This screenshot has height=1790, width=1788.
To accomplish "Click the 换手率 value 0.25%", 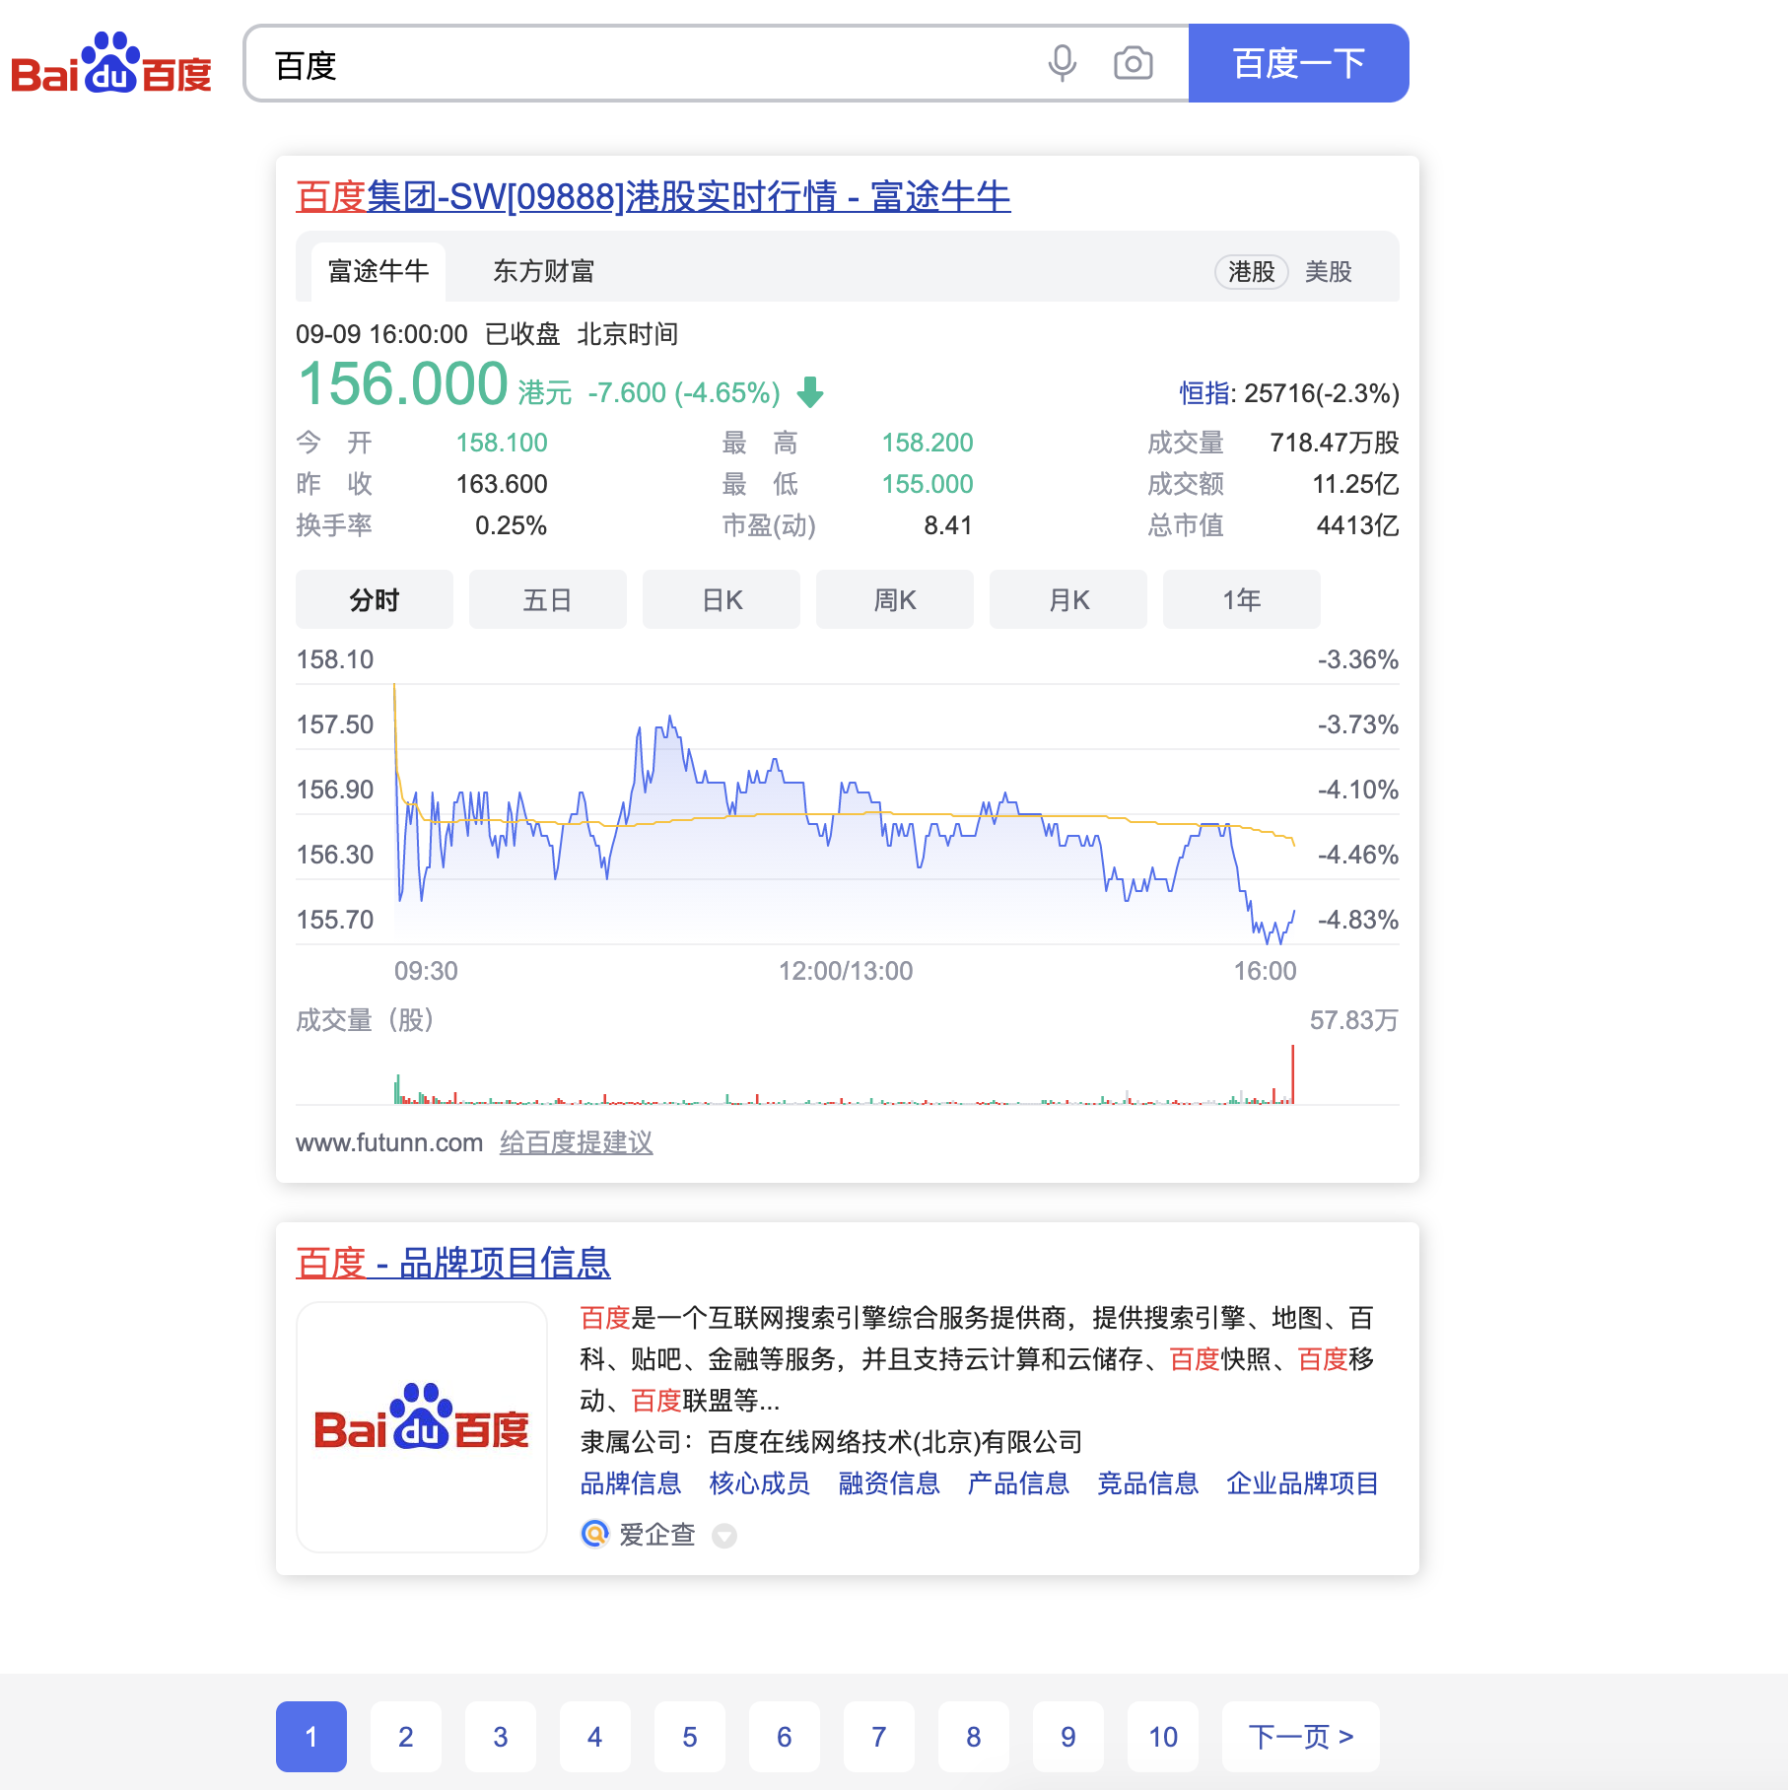I will pyautogui.click(x=511, y=525).
